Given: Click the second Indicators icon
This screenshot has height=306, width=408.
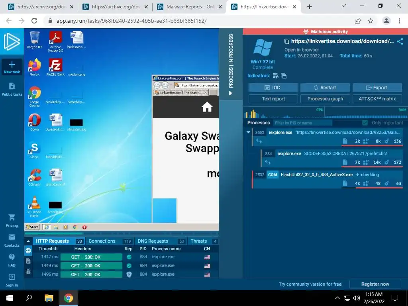Looking at the screenshot, I should (x=284, y=76).
